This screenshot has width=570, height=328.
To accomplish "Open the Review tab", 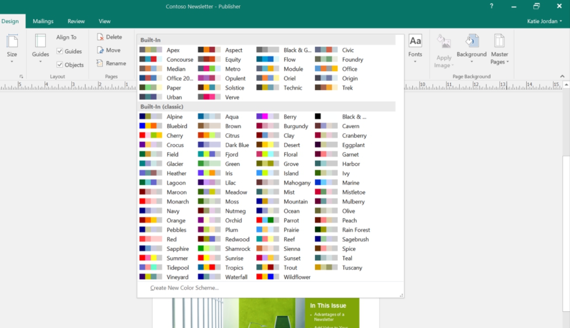I will (x=76, y=21).
